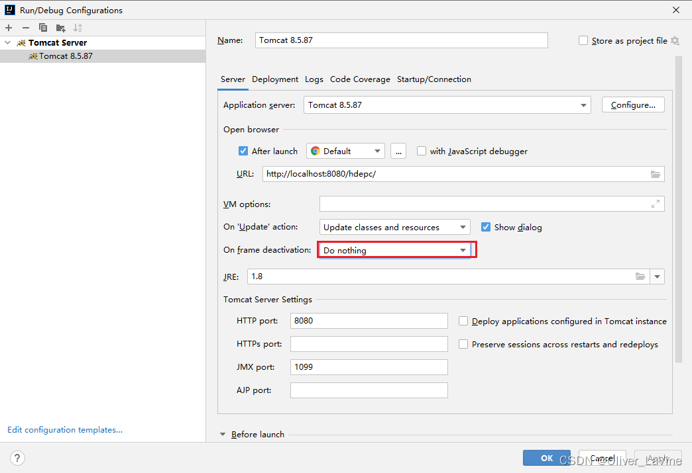Click the Chrome icon in the browser dropdown
This screenshot has width=692, height=473.
[x=315, y=151]
